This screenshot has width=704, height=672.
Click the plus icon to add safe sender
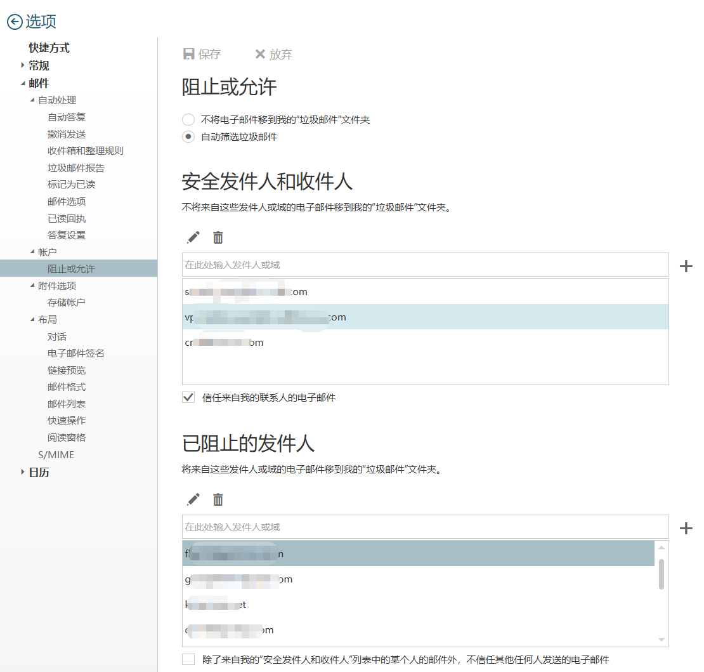686,266
